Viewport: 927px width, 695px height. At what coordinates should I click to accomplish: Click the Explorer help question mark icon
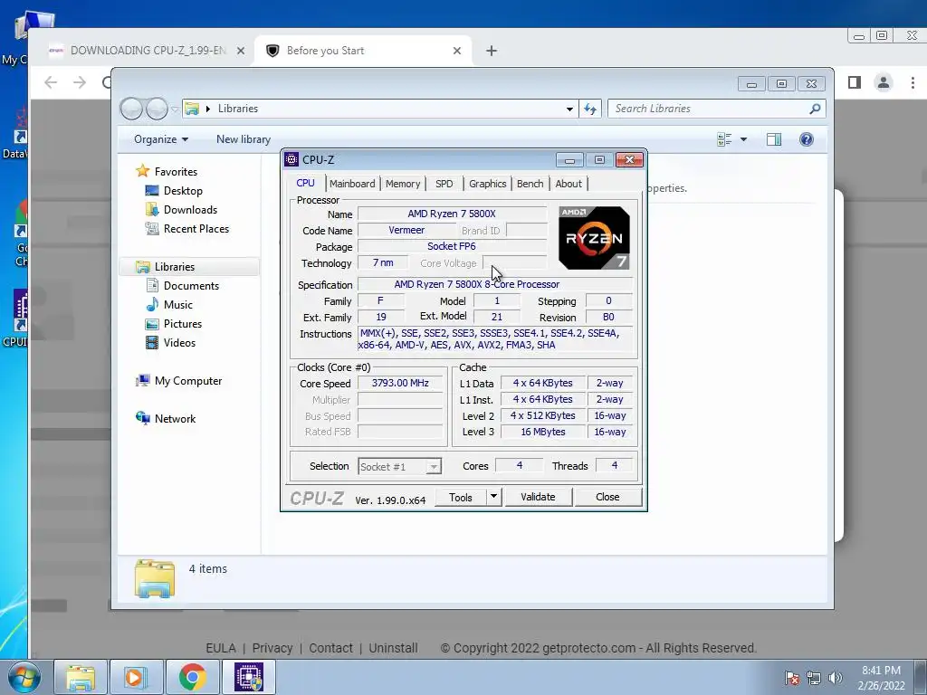(806, 139)
